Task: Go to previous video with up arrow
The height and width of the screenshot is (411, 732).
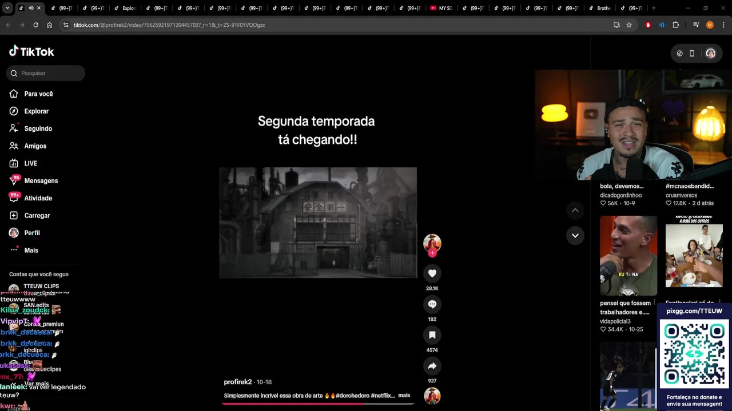Action: click(575, 210)
